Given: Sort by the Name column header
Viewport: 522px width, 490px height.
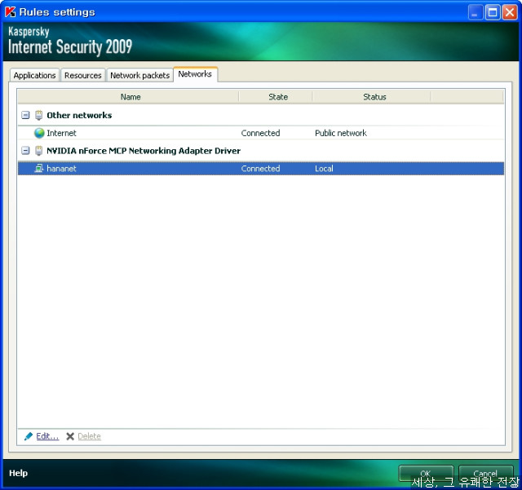Looking at the screenshot, I should click(129, 97).
